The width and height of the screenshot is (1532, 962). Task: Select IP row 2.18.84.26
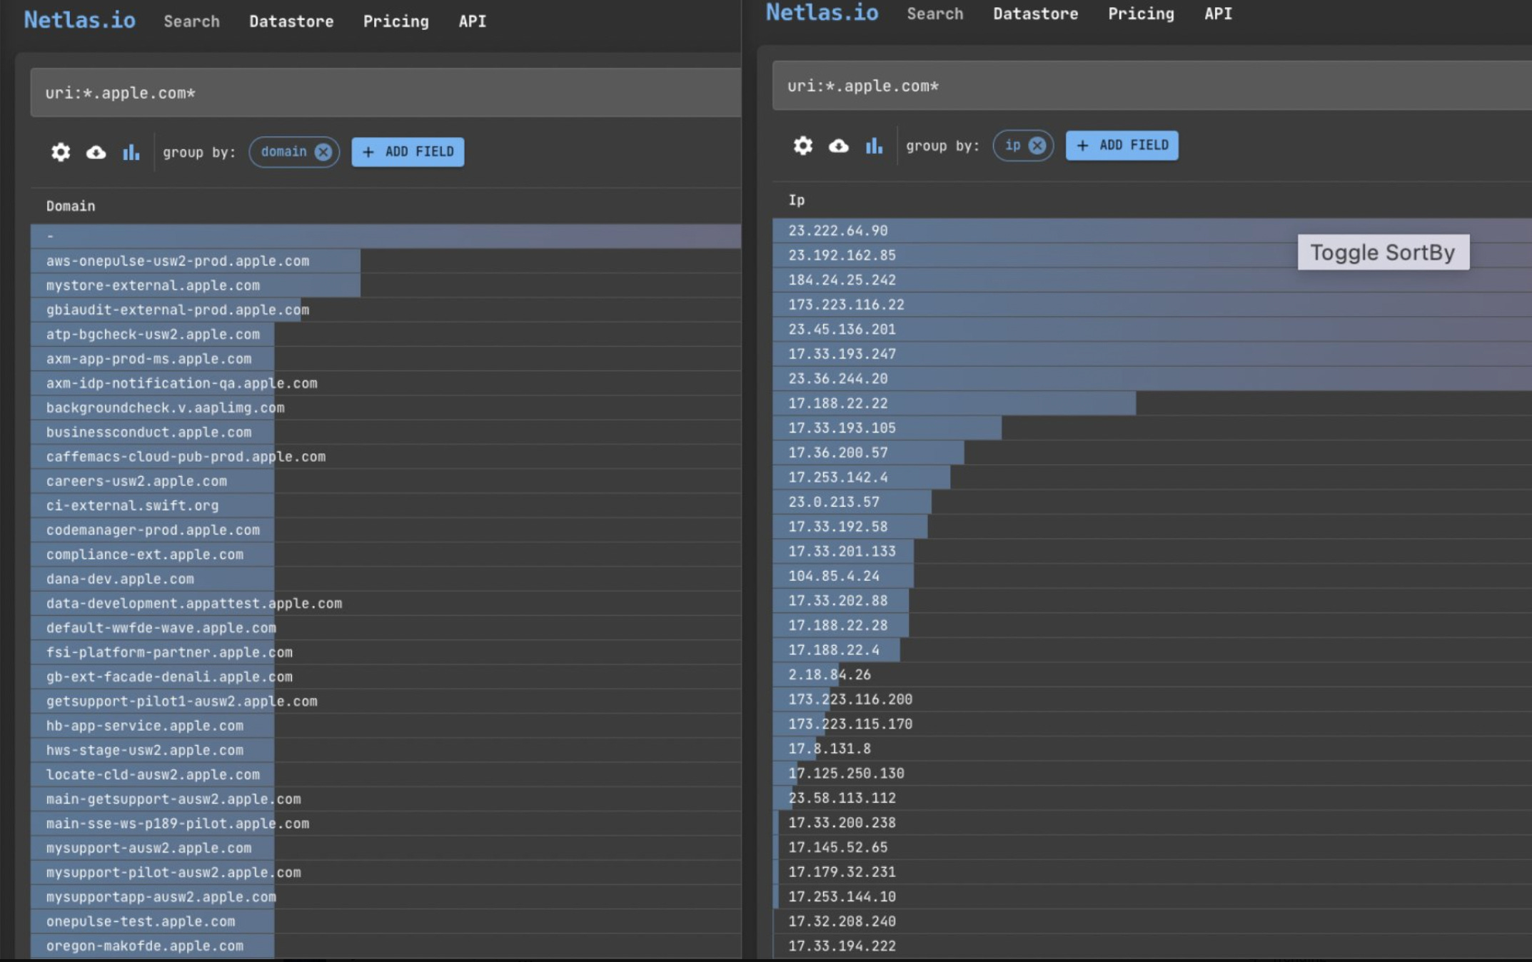click(x=1152, y=675)
